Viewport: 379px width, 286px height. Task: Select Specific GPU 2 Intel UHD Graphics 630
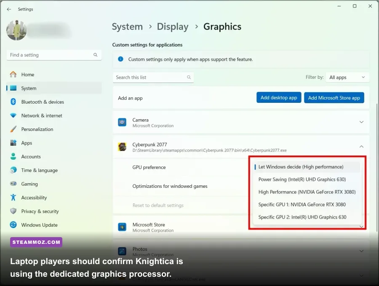click(x=307, y=217)
